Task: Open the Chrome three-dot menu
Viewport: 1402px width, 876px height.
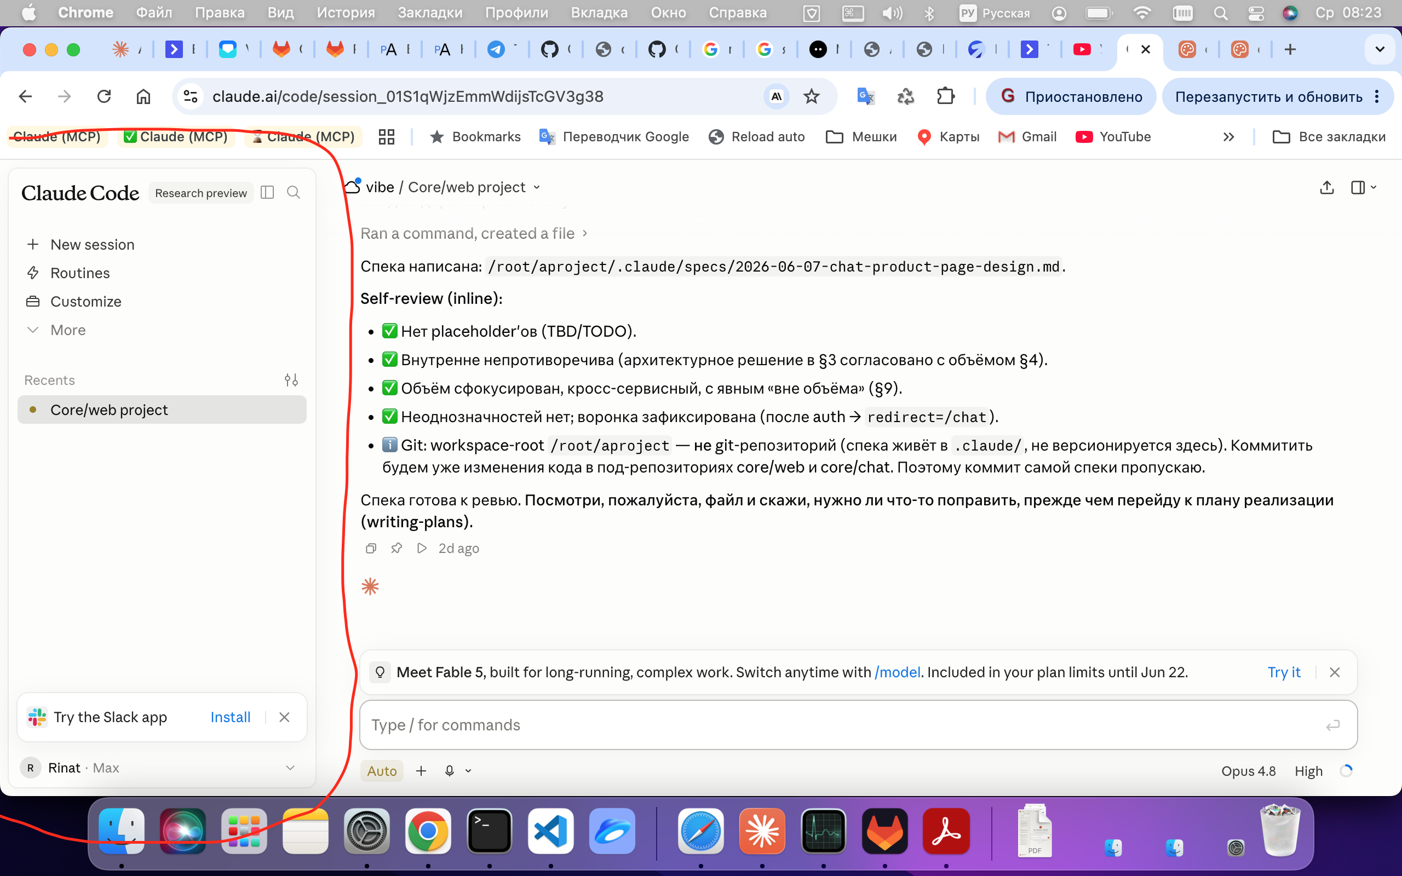Action: tap(1377, 96)
